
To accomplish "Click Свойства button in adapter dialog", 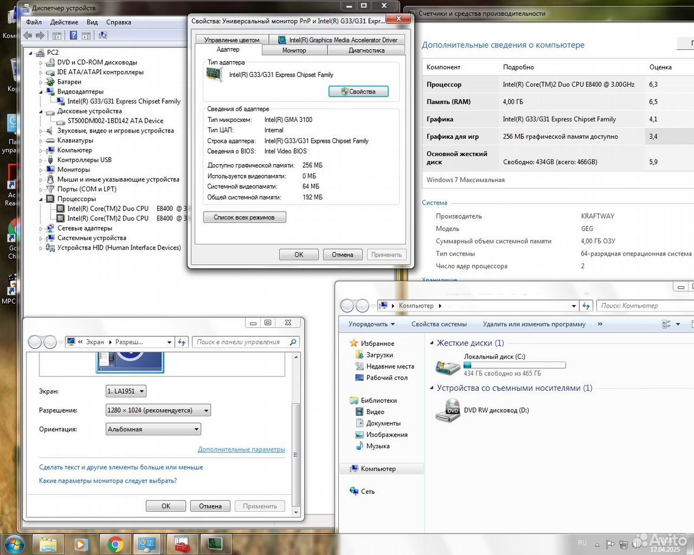I will pyautogui.click(x=359, y=91).
